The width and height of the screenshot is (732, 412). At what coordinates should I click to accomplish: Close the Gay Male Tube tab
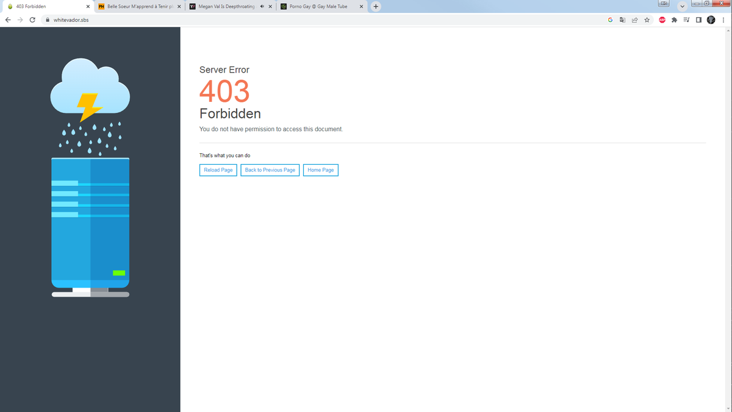tap(361, 7)
